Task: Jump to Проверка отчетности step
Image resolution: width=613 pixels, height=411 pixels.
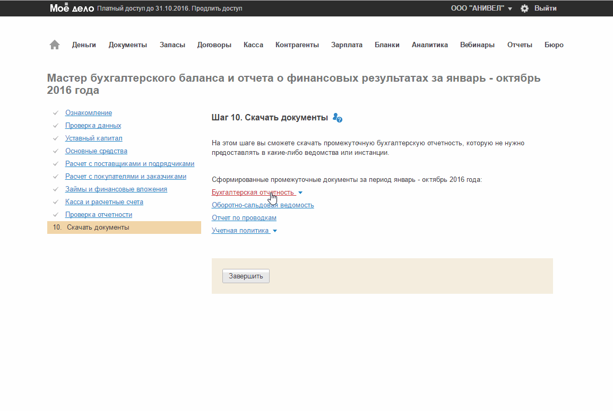Action: coord(98,215)
